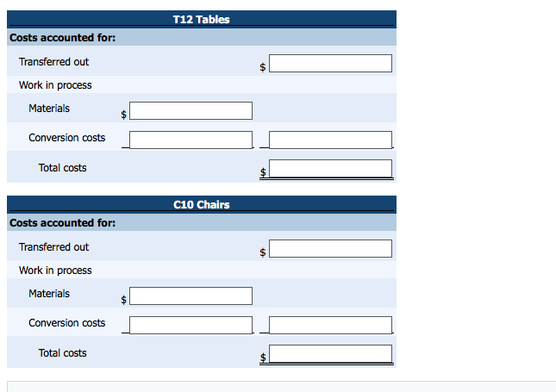Click 'Transferred out' label text in T12 Tables

(x=53, y=62)
